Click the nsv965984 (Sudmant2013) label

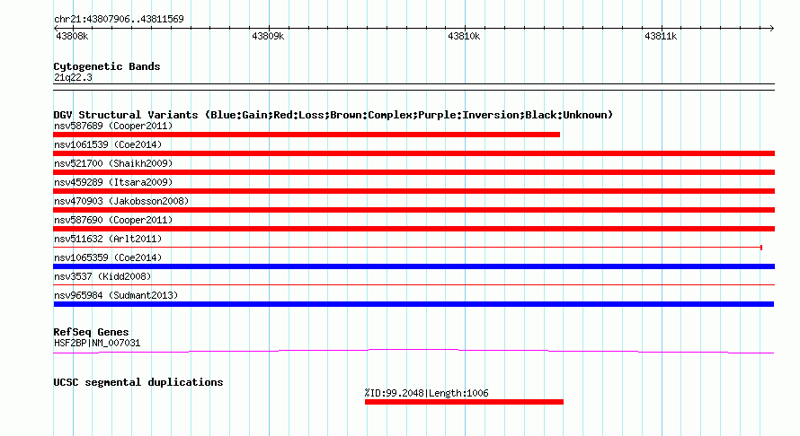[x=116, y=295]
